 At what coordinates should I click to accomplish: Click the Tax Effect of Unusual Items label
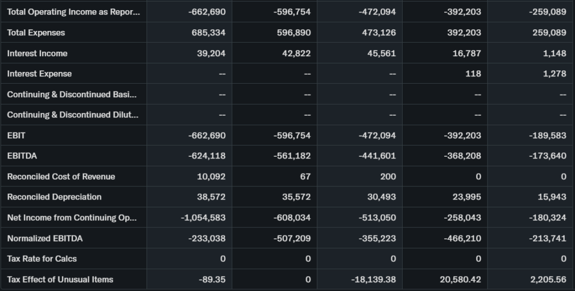pos(60,279)
